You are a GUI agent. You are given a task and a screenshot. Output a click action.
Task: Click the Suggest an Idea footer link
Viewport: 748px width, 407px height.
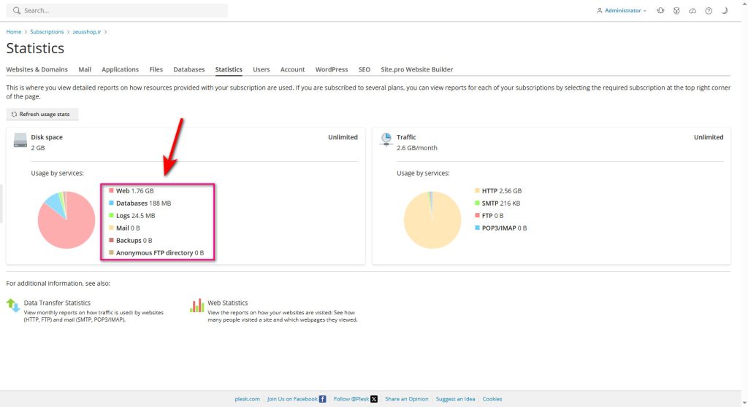455,399
